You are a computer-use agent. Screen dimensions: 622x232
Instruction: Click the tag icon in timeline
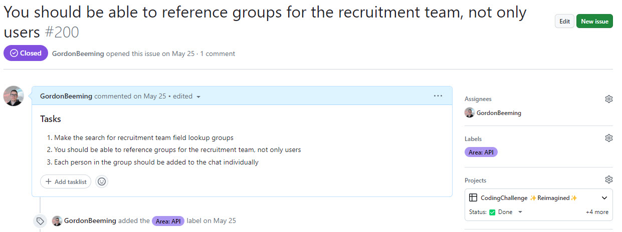pos(40,220)
